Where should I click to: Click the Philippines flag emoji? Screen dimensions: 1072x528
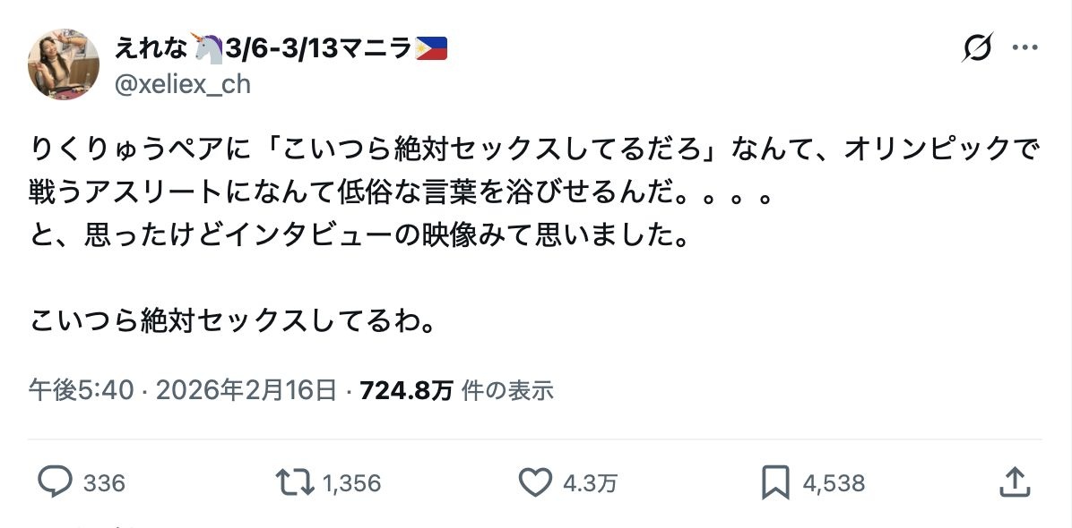click(x=431, y=48)
